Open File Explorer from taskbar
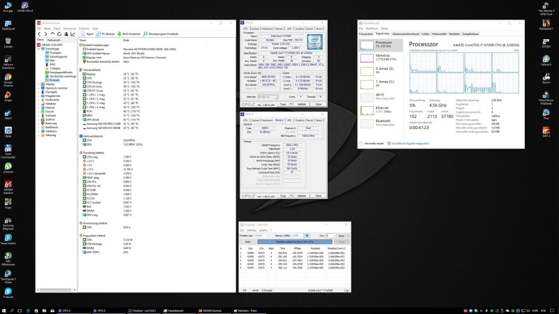The height and width of the screenshot is (314, 559). click(x=44, y=311)
